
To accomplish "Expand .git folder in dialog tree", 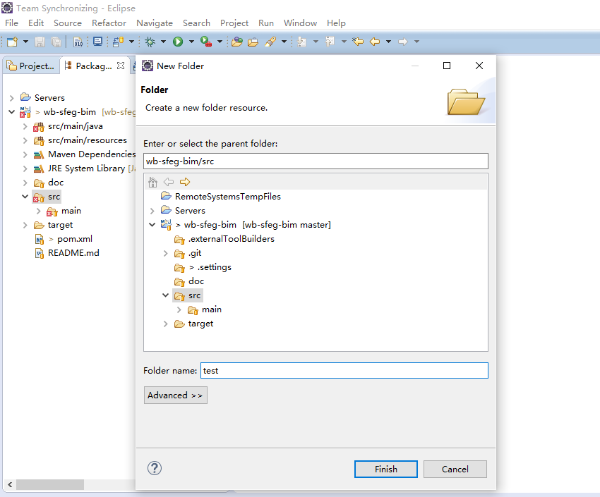I will click(x=166, y=253).
